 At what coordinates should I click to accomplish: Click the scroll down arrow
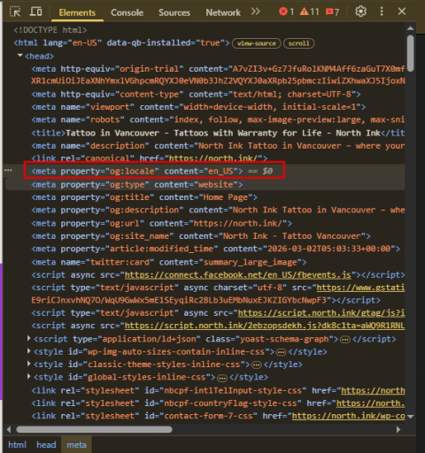point(410,417)
